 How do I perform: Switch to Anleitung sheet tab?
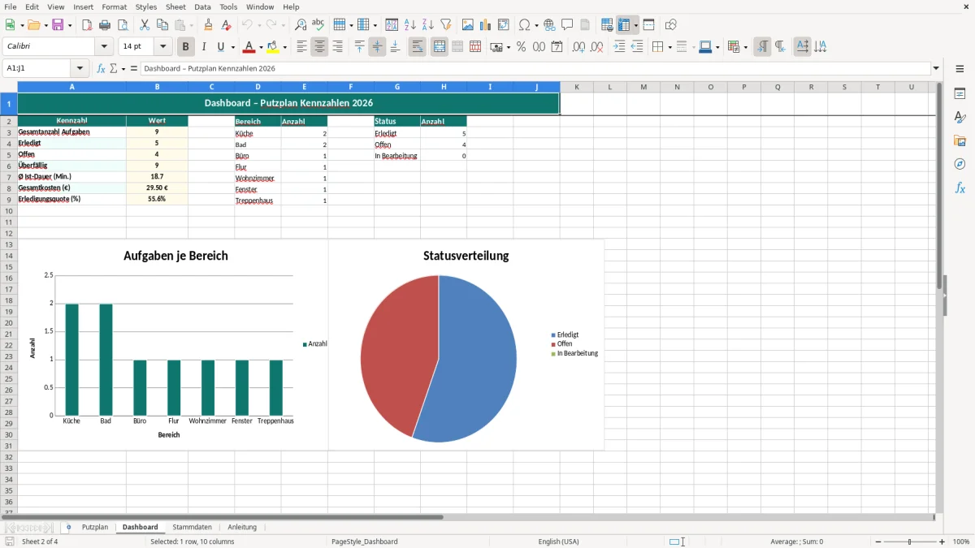coord(242,527)
